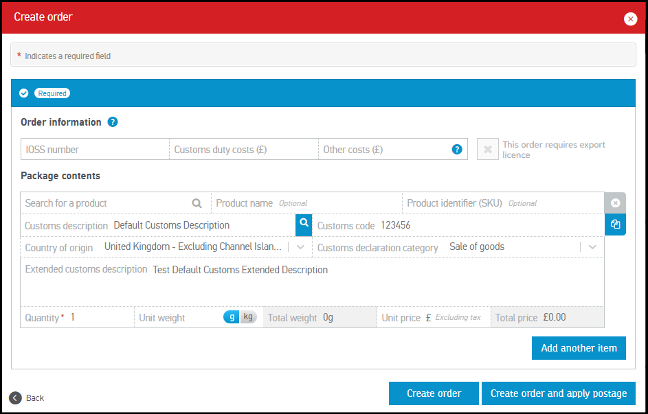Expand the Customs declaration category dropdown

[592, 246]
